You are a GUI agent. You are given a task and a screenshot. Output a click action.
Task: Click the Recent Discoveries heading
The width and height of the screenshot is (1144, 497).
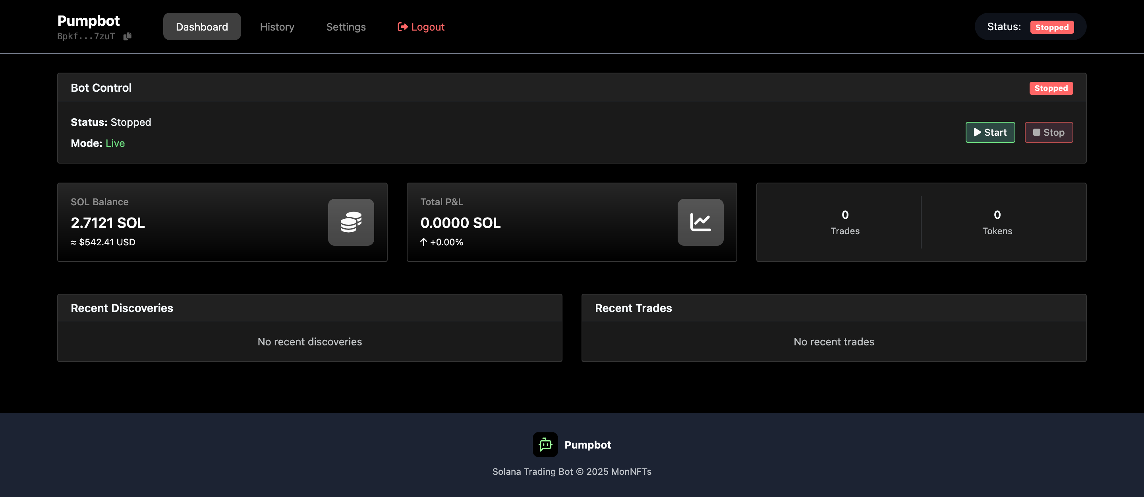click(122, 308)
